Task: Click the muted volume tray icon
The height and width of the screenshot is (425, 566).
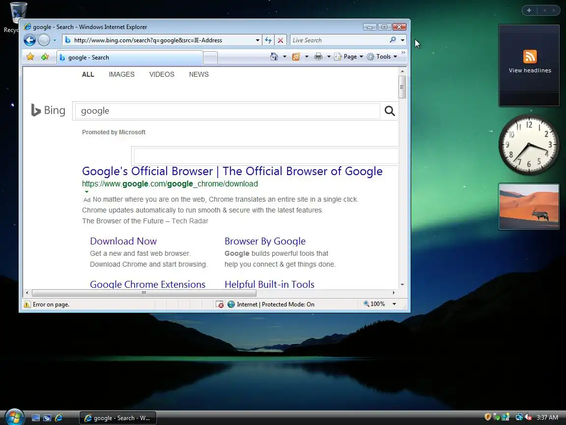Action: tap(529, 417)
